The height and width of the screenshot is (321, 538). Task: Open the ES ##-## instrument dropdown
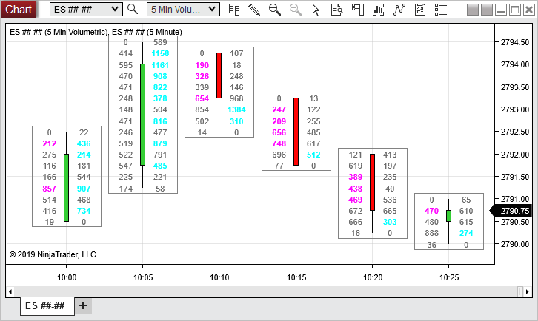(x=86, y=10)
